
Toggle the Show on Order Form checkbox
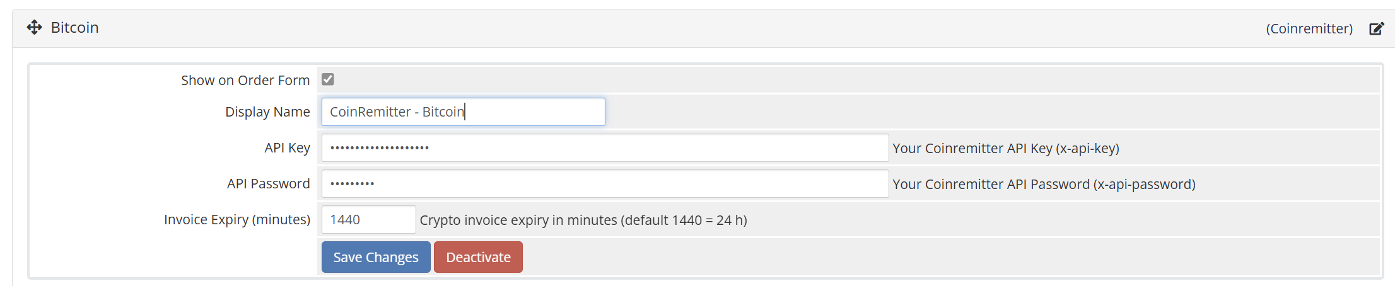(328, 79)
